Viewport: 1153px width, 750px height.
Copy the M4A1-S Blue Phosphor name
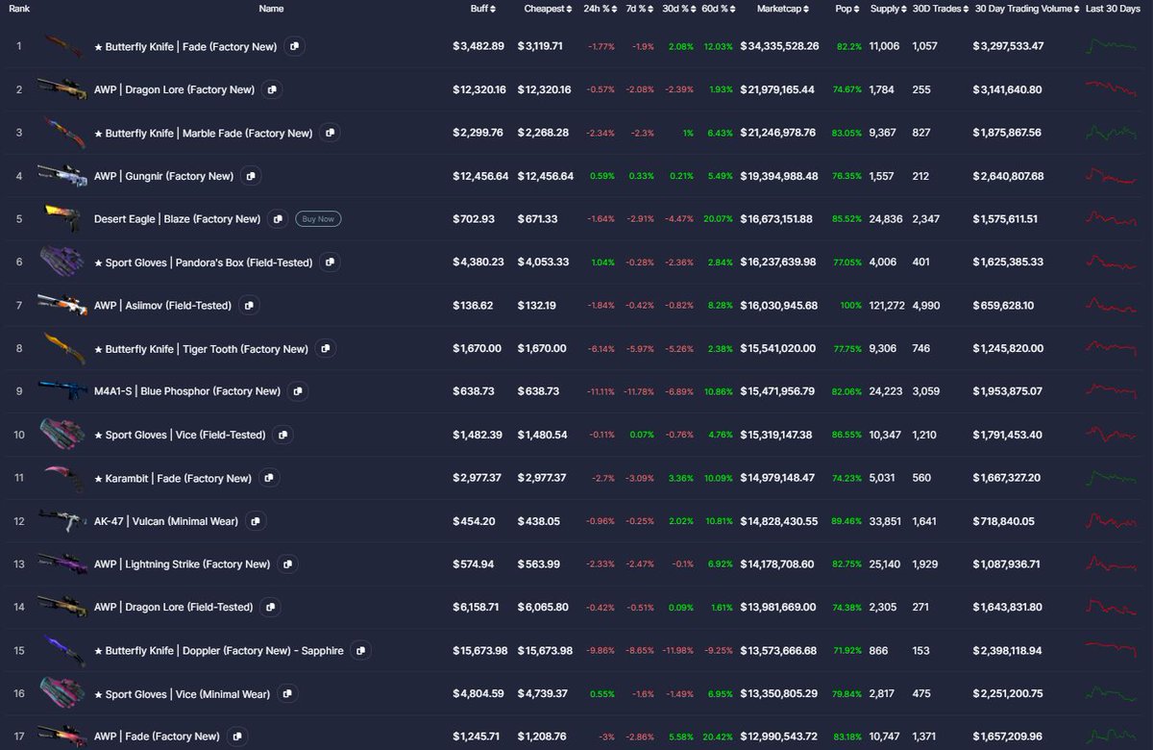298,391
